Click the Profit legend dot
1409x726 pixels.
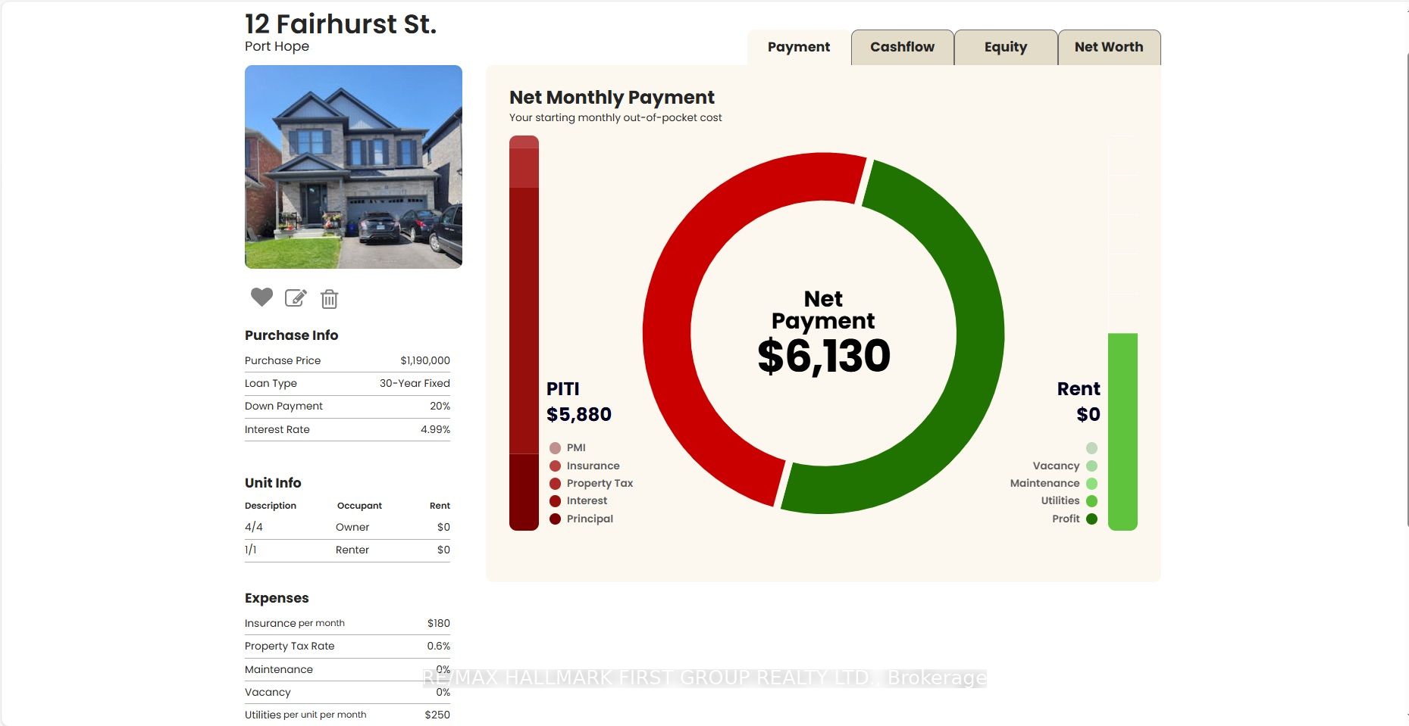(1091, 519)
